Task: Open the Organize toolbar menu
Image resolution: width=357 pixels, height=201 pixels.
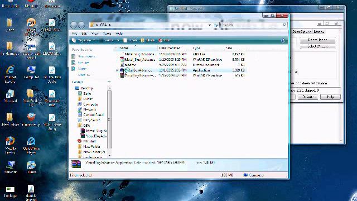Action: (x=84, y=40)
